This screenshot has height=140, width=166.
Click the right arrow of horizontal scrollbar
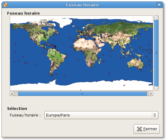pos(151,94)
